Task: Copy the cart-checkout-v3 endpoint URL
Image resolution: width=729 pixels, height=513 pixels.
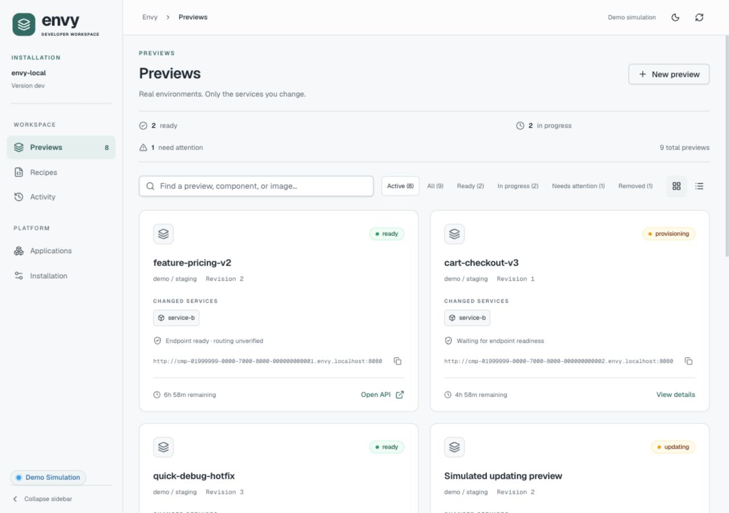Action: [689, 361]
